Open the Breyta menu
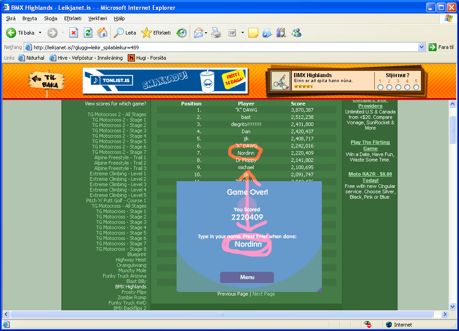This screenshot has width=459, height=331. (x=30, y=18)
